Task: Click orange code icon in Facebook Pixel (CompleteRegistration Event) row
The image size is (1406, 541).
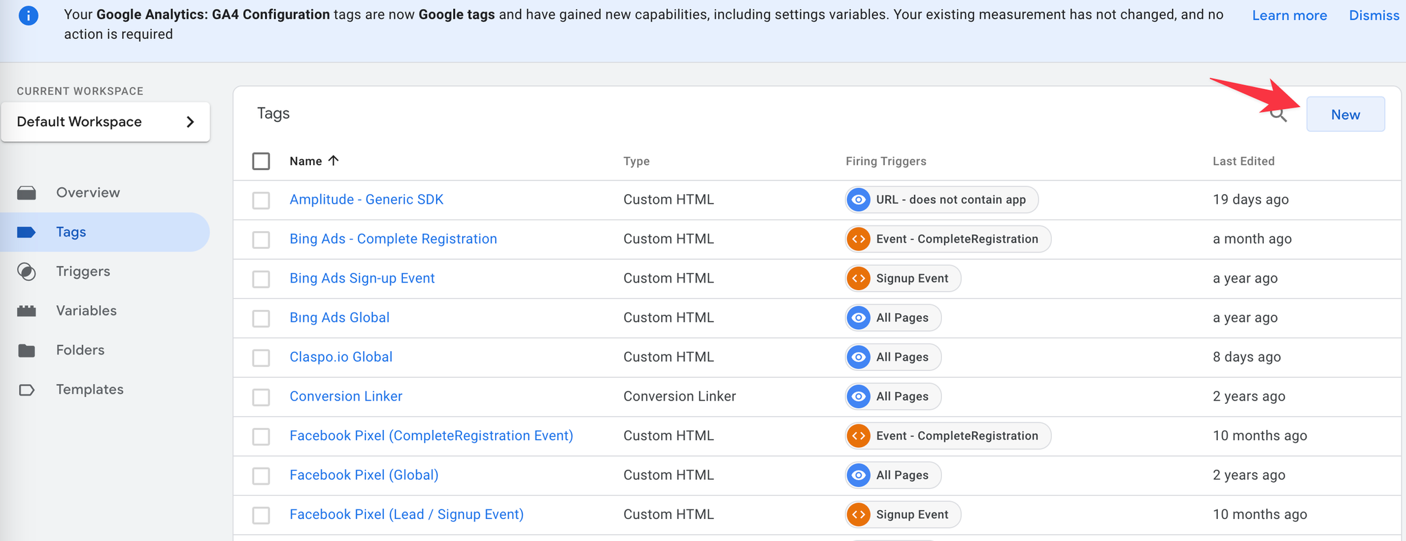Action: 858,436
